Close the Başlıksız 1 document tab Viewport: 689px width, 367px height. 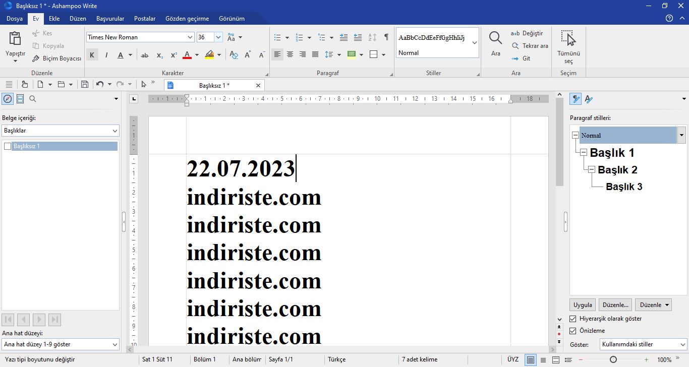coord(259,86)
